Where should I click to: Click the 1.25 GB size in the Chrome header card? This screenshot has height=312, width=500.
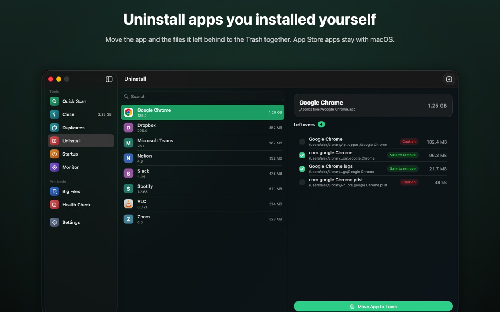point(437,106)
